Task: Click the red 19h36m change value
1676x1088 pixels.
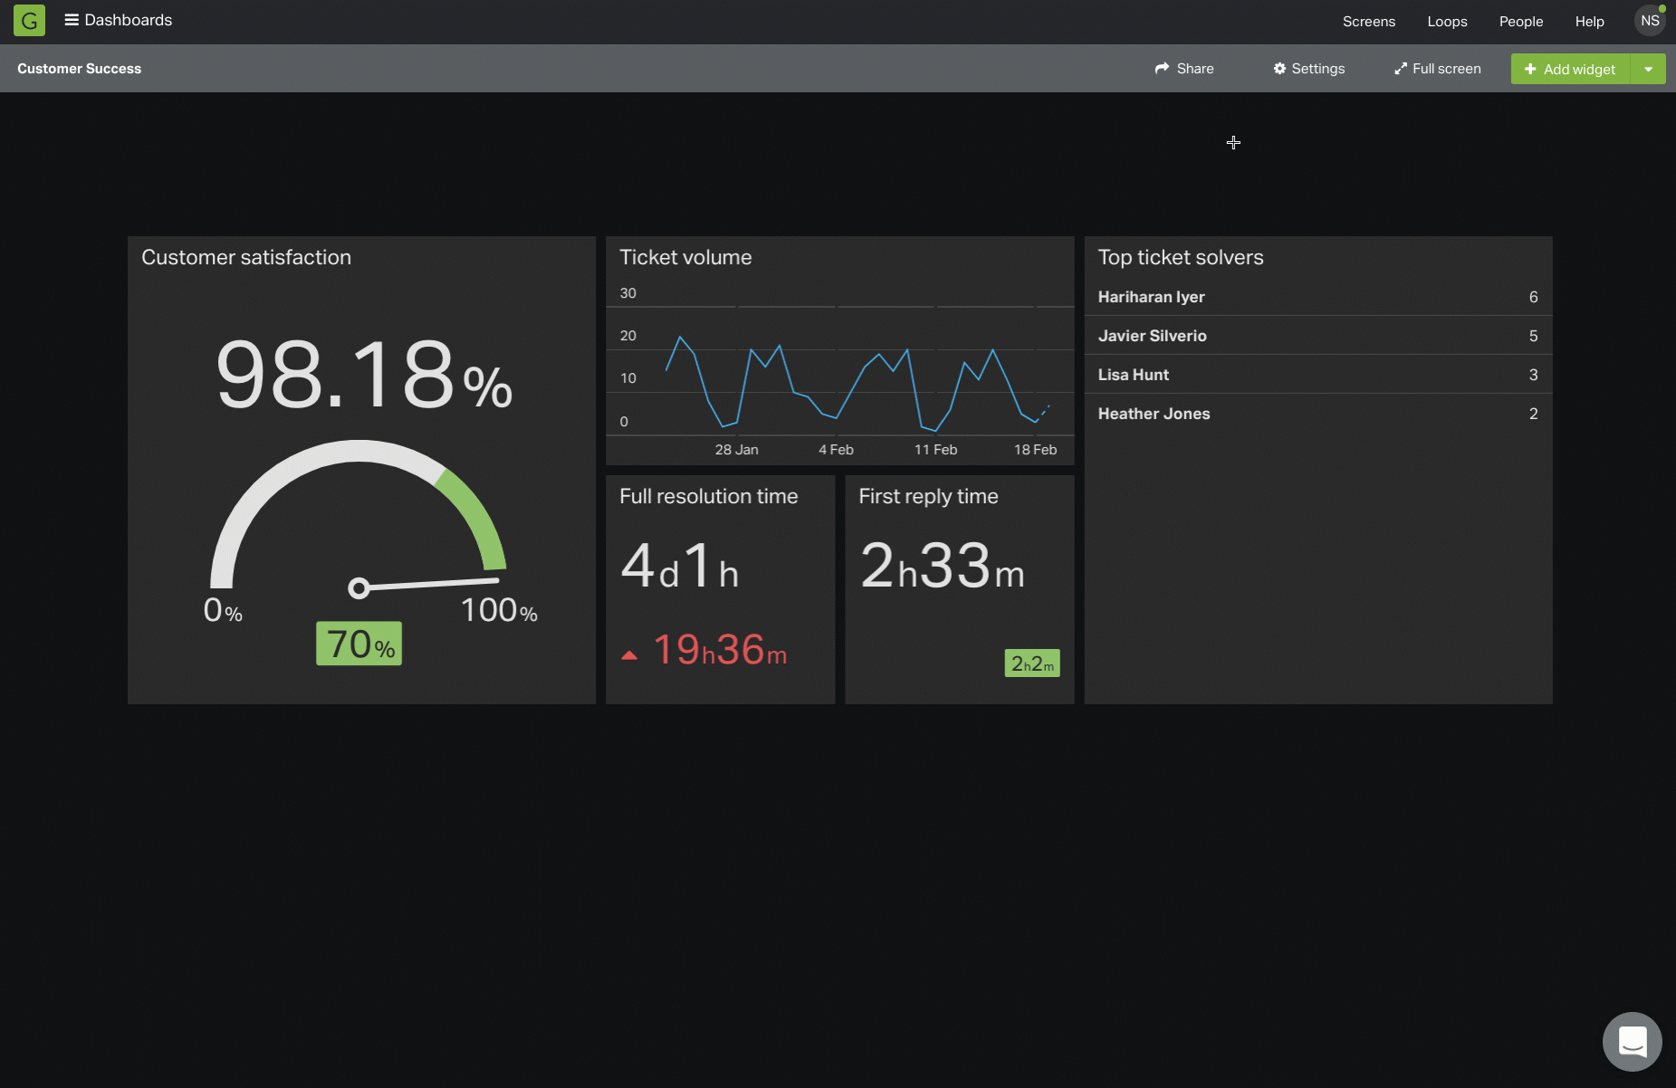Action: 720,650
